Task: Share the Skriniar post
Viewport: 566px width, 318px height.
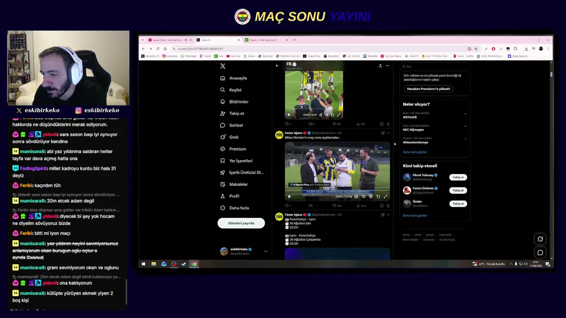Action: coord(388,206)
